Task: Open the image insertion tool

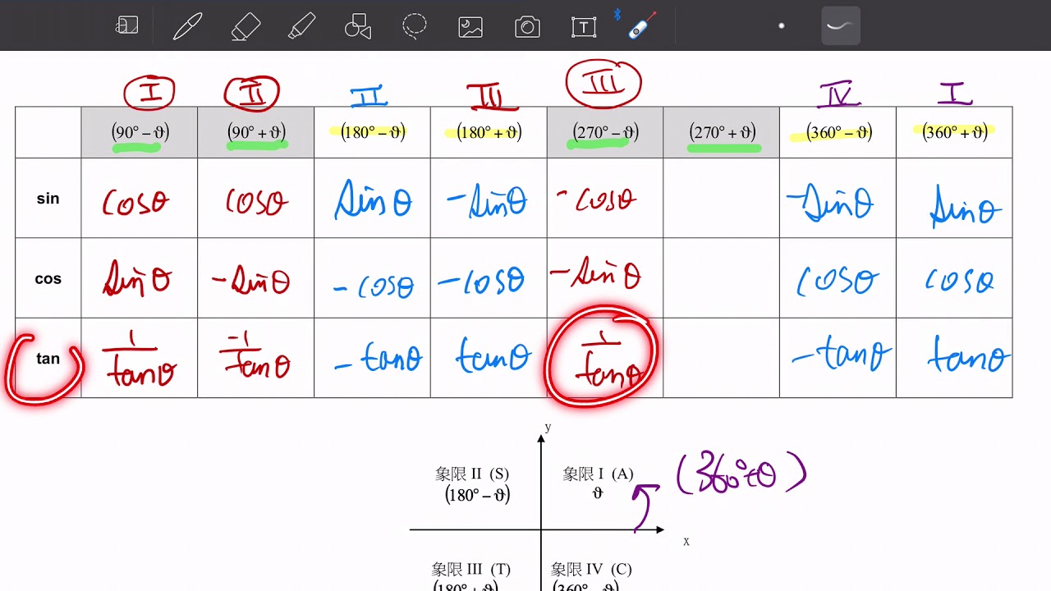Action: tap(470, 26)
